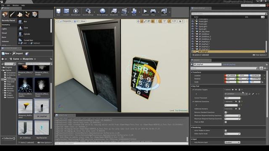Open the Content Browser Filters dropdown
The height and width of the screenshot is (151, 269).
pos(21,64)
